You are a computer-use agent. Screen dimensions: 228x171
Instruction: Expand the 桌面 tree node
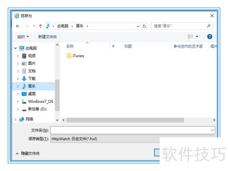18,94
